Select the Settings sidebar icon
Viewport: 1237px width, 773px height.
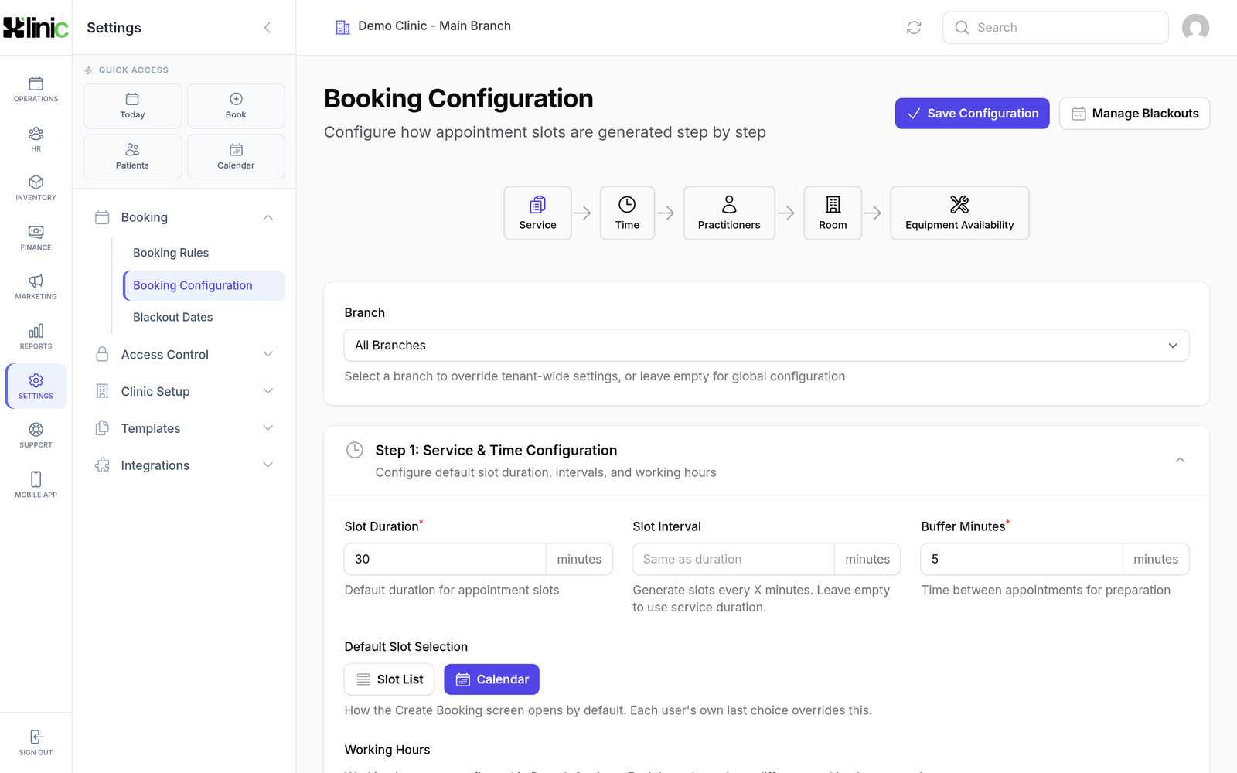pos(36,386)
